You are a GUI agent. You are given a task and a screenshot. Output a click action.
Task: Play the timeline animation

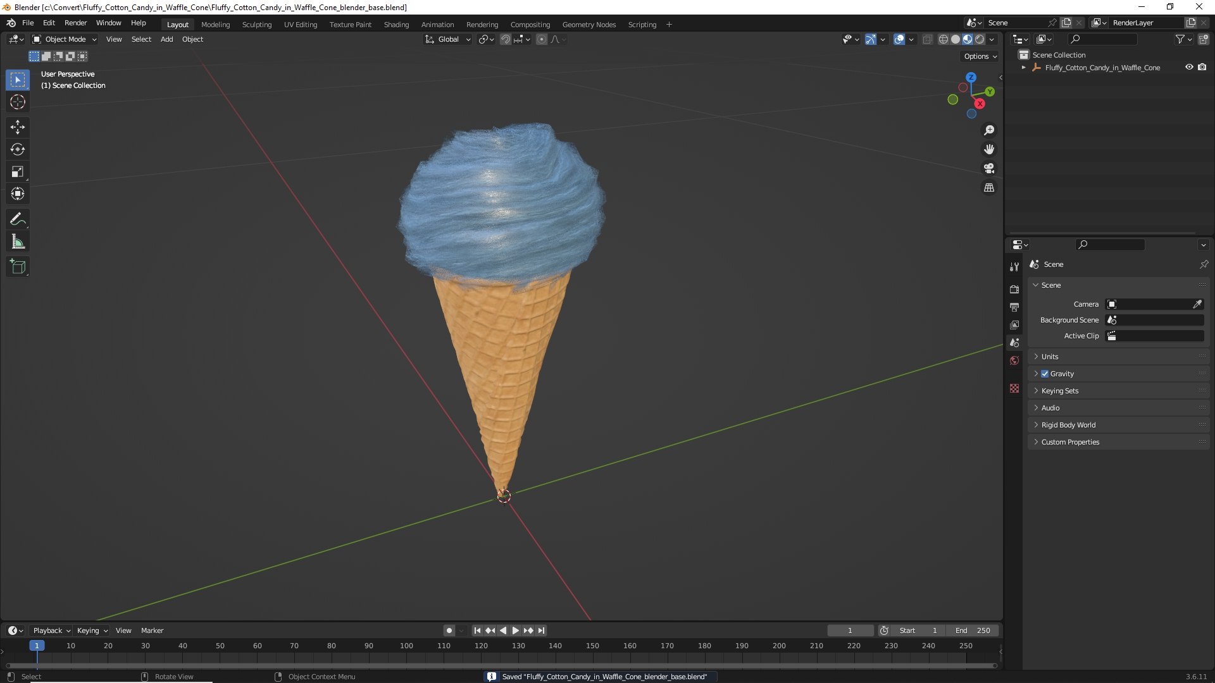[x=515, y=631]
